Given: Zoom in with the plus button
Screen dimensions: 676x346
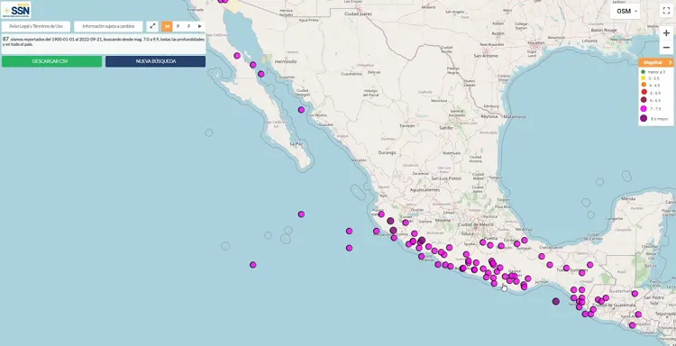Looking at the screenshot, I should point(666,33).
